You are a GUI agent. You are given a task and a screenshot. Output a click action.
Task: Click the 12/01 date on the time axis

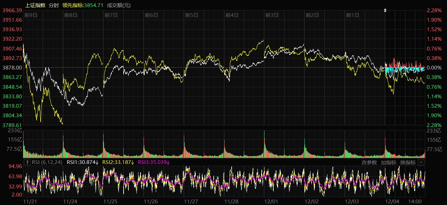tap(271, 201)
